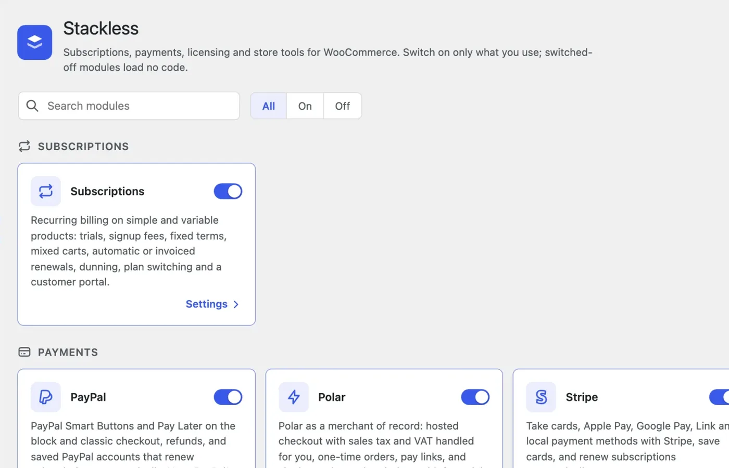The height and width of the screenshot is (468, 729).
Task: Click the PayPal module icon
Action: [x=46, y=397]
